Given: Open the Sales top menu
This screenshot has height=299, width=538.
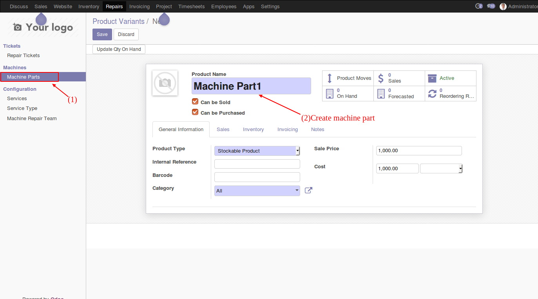Looking at the screenshot, I should 41,6.
